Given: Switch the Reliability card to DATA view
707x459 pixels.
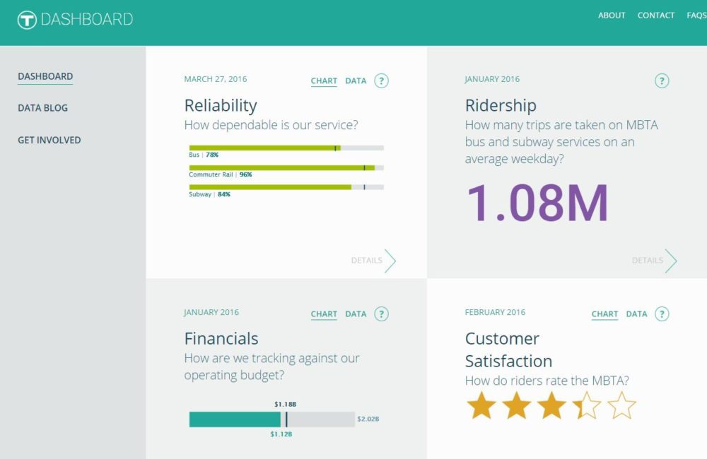Looking at the screenshot, I should pyautogui.click(x=355, y=81).
